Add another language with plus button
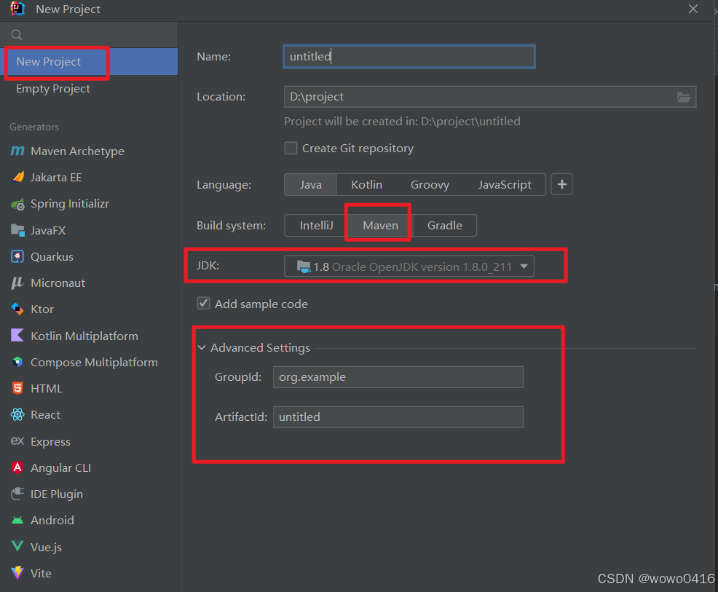 tap(562, 184)
